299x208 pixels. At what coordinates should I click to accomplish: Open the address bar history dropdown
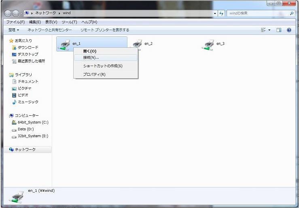click(215, 13)
